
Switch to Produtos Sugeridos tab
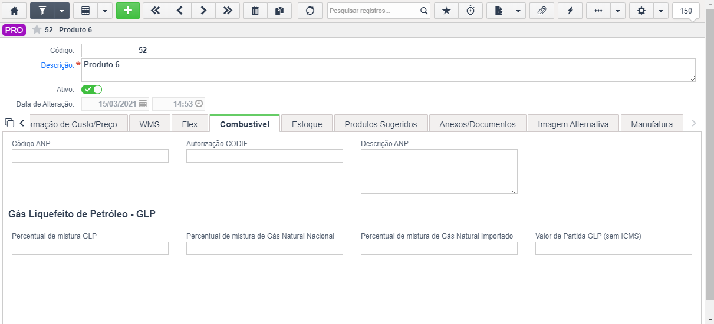[x=381, y=124]
